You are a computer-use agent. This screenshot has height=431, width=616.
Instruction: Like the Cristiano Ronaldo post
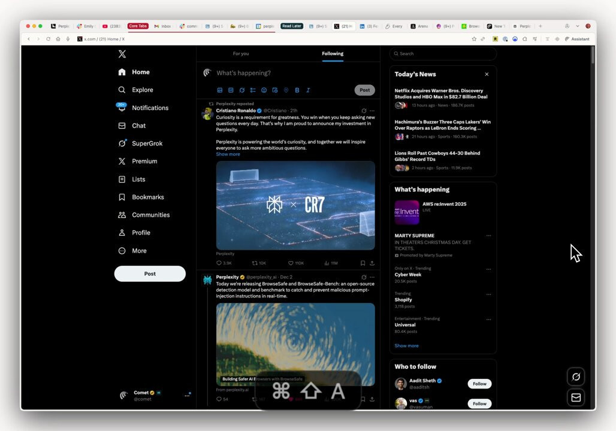click(296, 263)
